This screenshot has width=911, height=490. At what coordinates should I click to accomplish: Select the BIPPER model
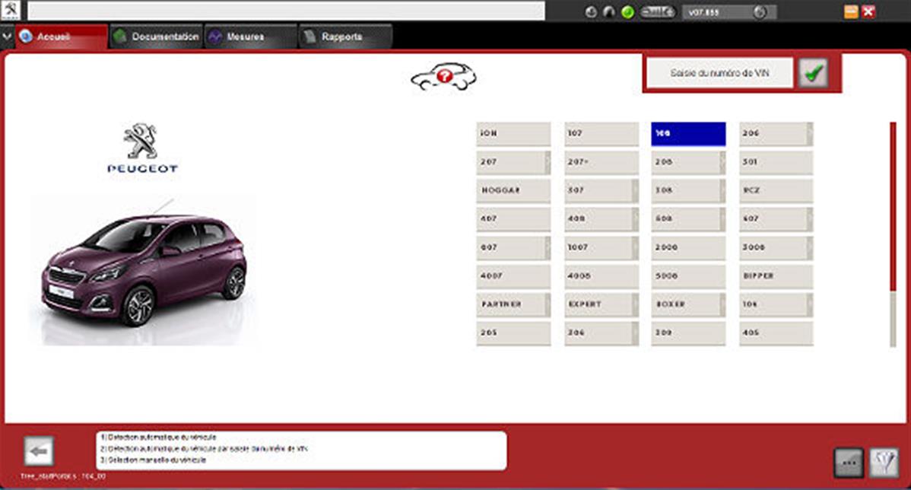tap(776, 276)
